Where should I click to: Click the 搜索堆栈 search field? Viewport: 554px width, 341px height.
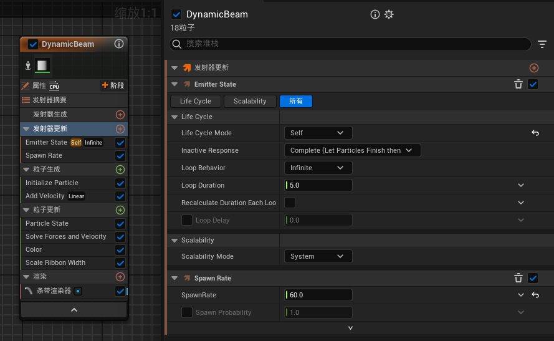click(x=350, y=44)
